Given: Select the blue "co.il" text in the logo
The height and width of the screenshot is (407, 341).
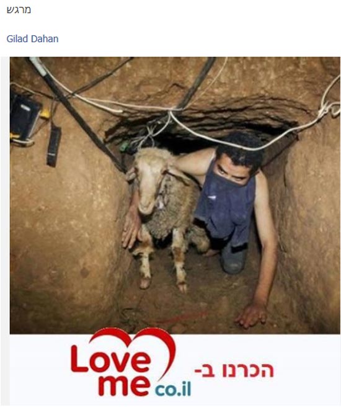Looking at the screenshot, I should point(173,390).
